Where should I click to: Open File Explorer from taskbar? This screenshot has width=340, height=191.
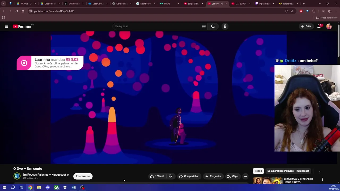pos(39,188)
